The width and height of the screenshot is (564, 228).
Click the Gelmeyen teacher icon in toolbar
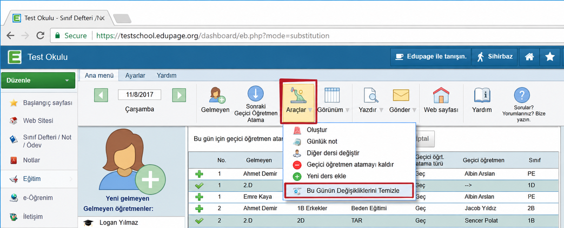point(217,95)
